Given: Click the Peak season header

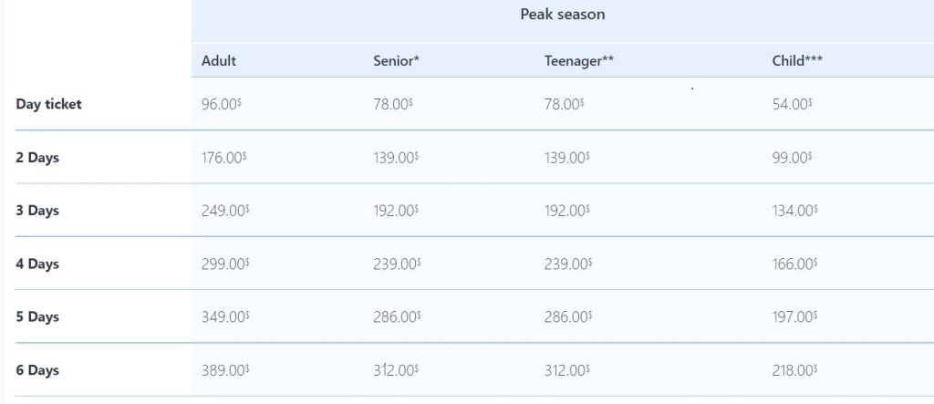Looking at the screenshot, I should click(562, 15).
